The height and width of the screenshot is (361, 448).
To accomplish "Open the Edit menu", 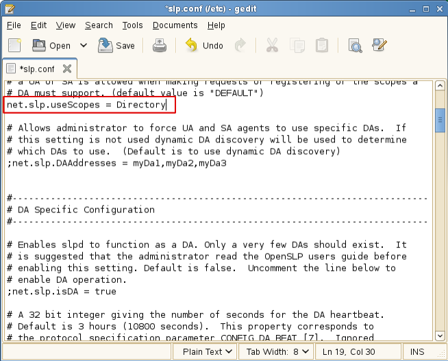I will point(38,25).
